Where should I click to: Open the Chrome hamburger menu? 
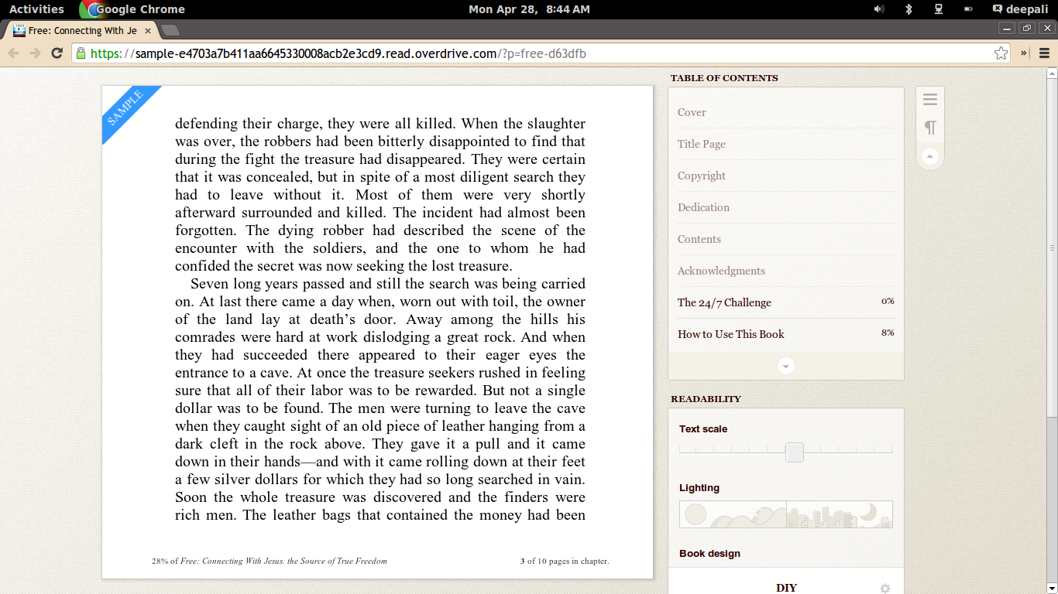point(1044,53)
